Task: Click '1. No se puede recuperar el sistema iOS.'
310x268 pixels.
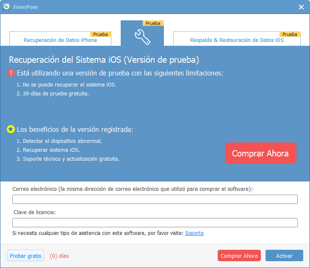Action: [x=66, y=85]
